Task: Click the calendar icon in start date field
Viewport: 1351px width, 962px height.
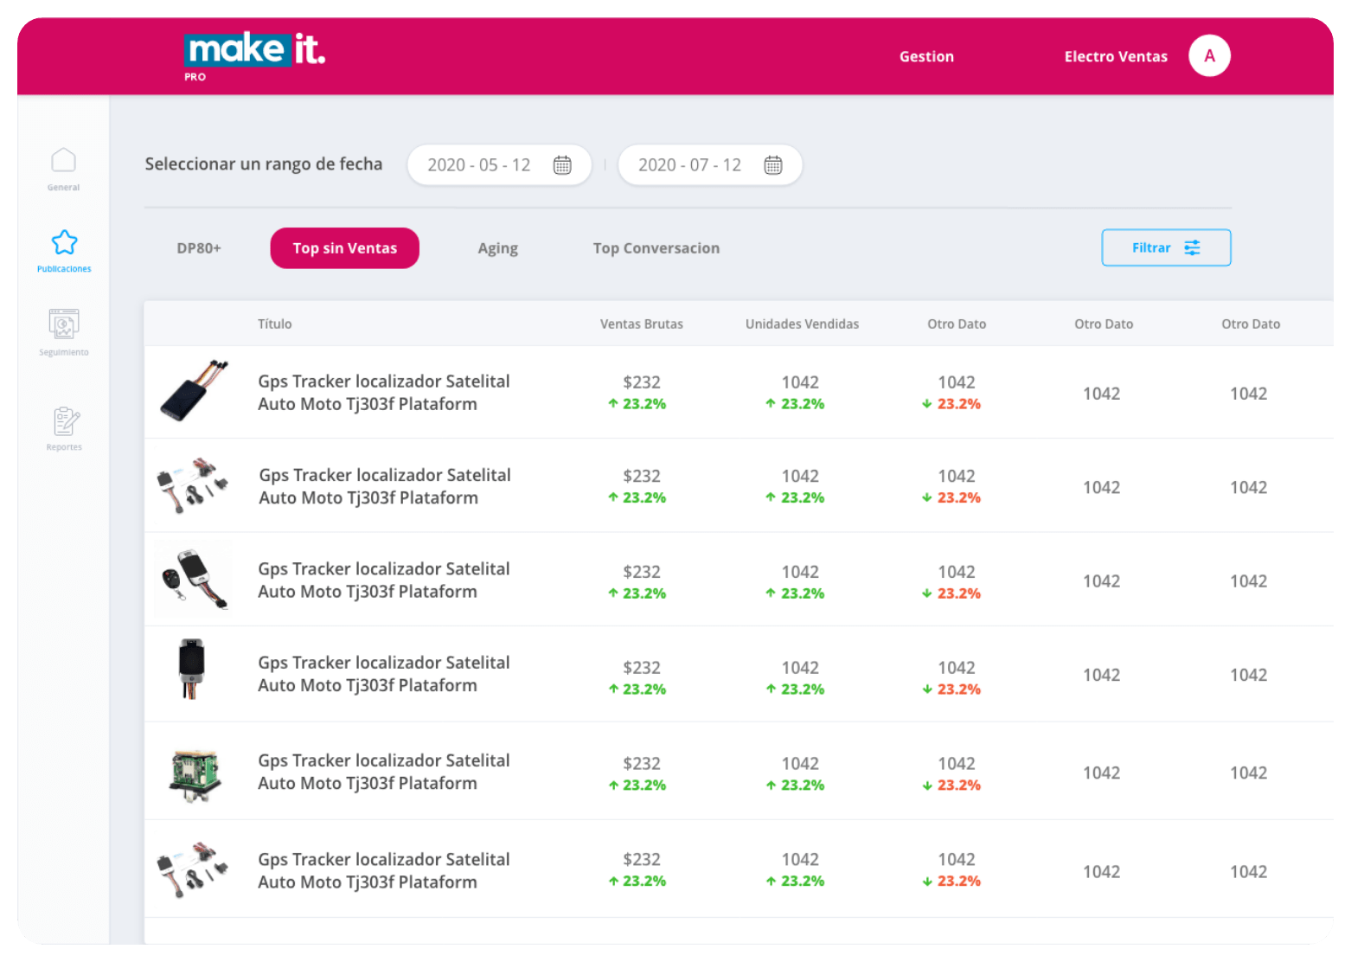Action: pyautogui.click(x=562, y=165)
